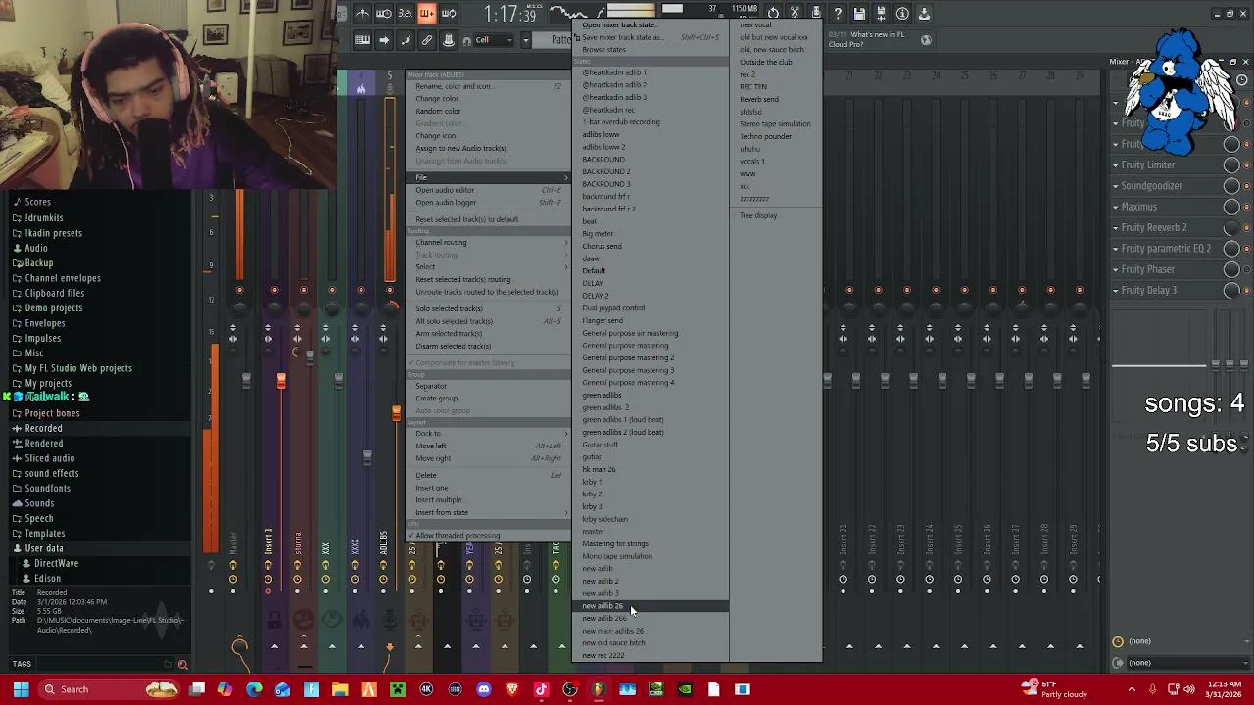Viewport: 1254px width, 705px height.
Task: Click the undo history icon in toolbar
Action: [x=774, y=14]
